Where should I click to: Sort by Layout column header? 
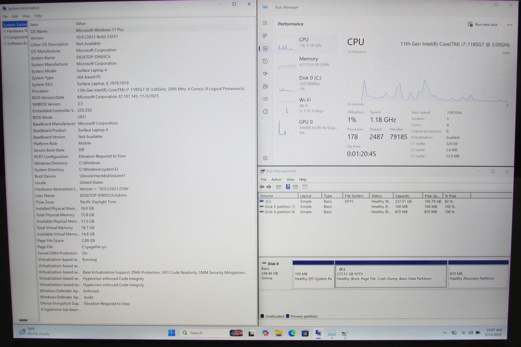click(310, 196)
